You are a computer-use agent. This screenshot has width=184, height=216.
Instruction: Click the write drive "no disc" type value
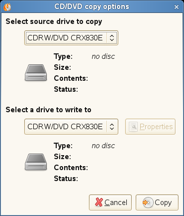(x=103, y=146)
